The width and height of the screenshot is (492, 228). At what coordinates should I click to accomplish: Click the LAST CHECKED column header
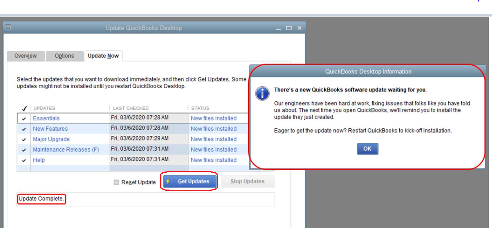pos(131,108)
